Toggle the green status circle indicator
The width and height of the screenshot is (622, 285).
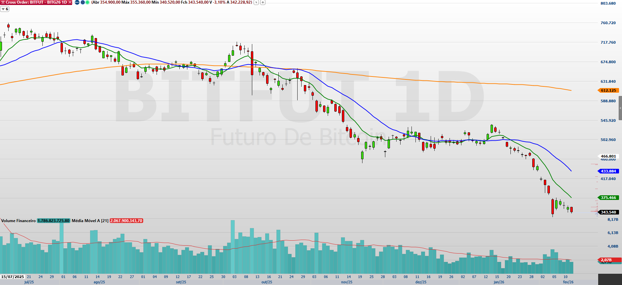[x=87, y=2]
